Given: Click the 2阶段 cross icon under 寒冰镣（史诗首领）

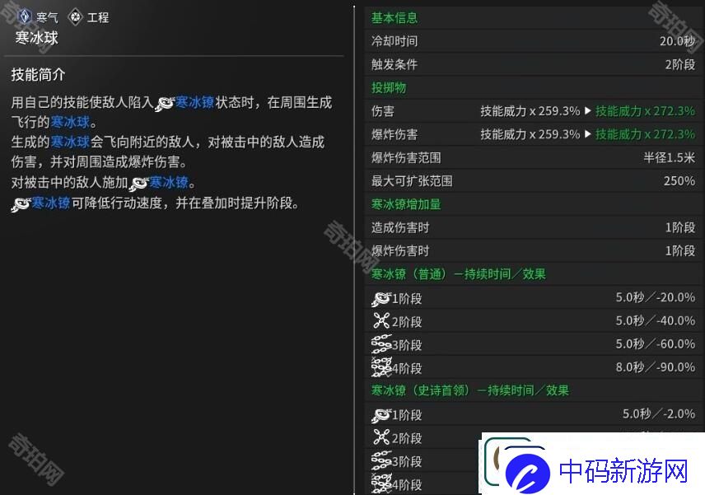Looking at the screenshot, I should (x=381, y=437).
